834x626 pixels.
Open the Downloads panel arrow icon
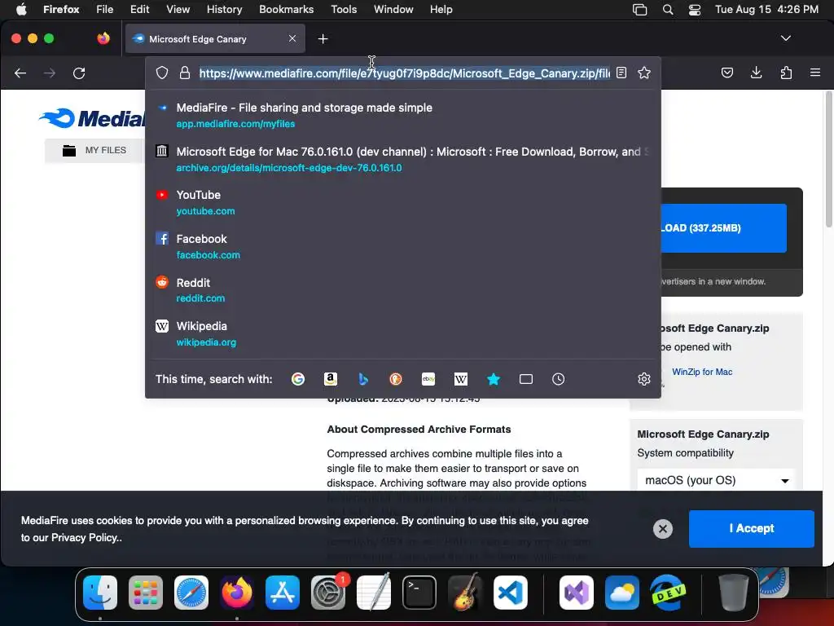tap(757, 73)
